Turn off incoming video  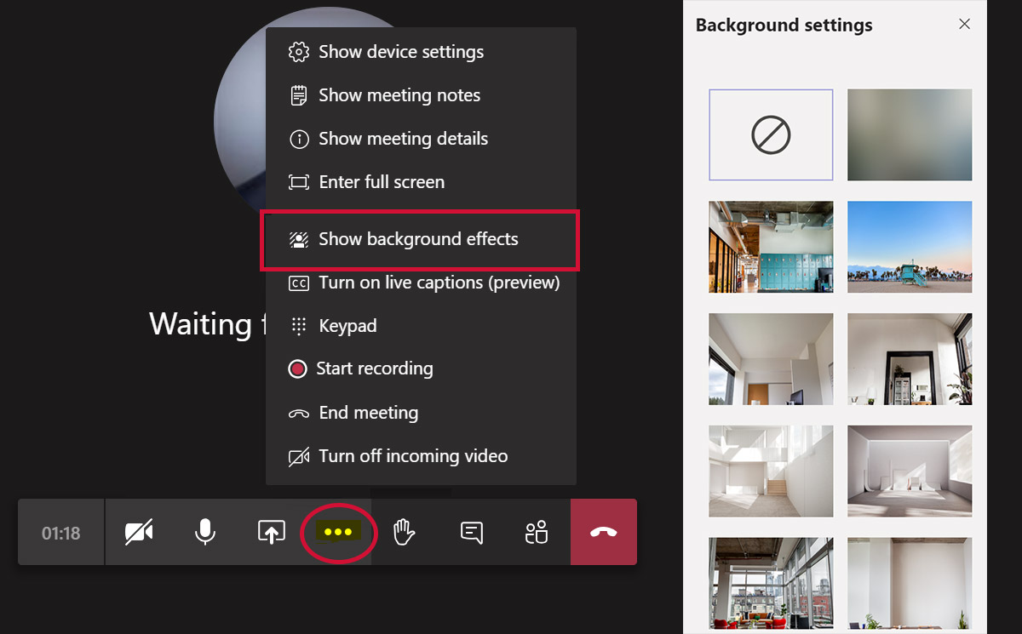coord(412,455)
